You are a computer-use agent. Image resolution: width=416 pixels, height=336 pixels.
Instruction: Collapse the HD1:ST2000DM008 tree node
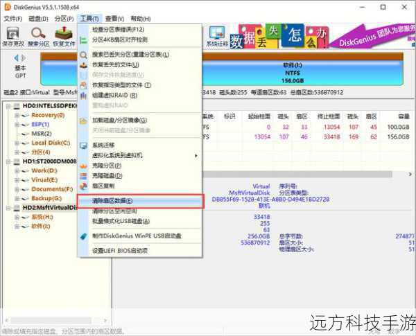click(8, 161)
